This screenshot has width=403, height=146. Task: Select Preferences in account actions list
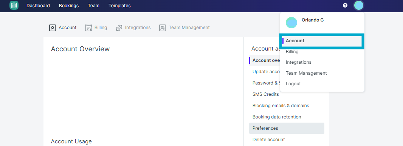pos(287,128)
